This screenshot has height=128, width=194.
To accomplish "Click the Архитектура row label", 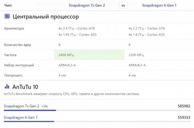I will click(x=14, y=28).
